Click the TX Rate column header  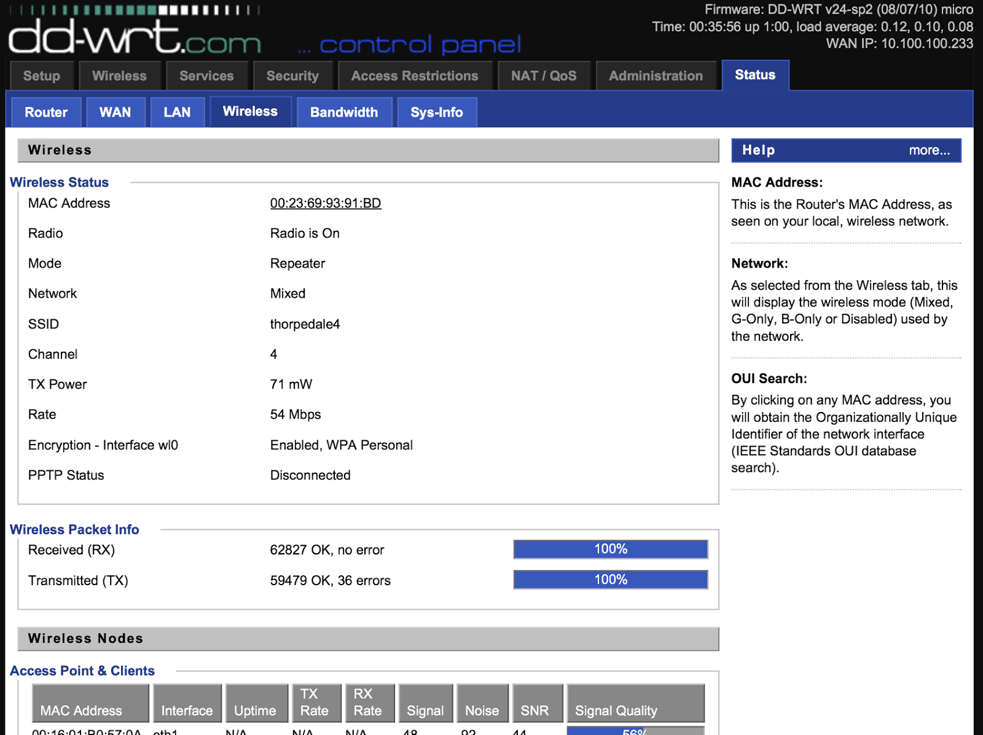(x=316, y=703)
